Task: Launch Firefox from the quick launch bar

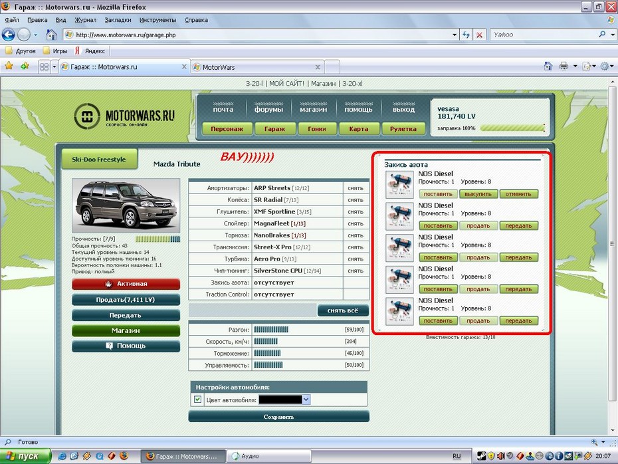Action: 124,456
